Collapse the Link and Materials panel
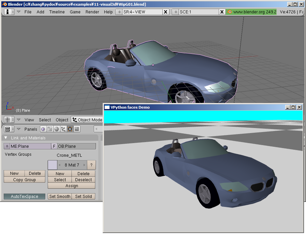 click(x=6, y=138)
